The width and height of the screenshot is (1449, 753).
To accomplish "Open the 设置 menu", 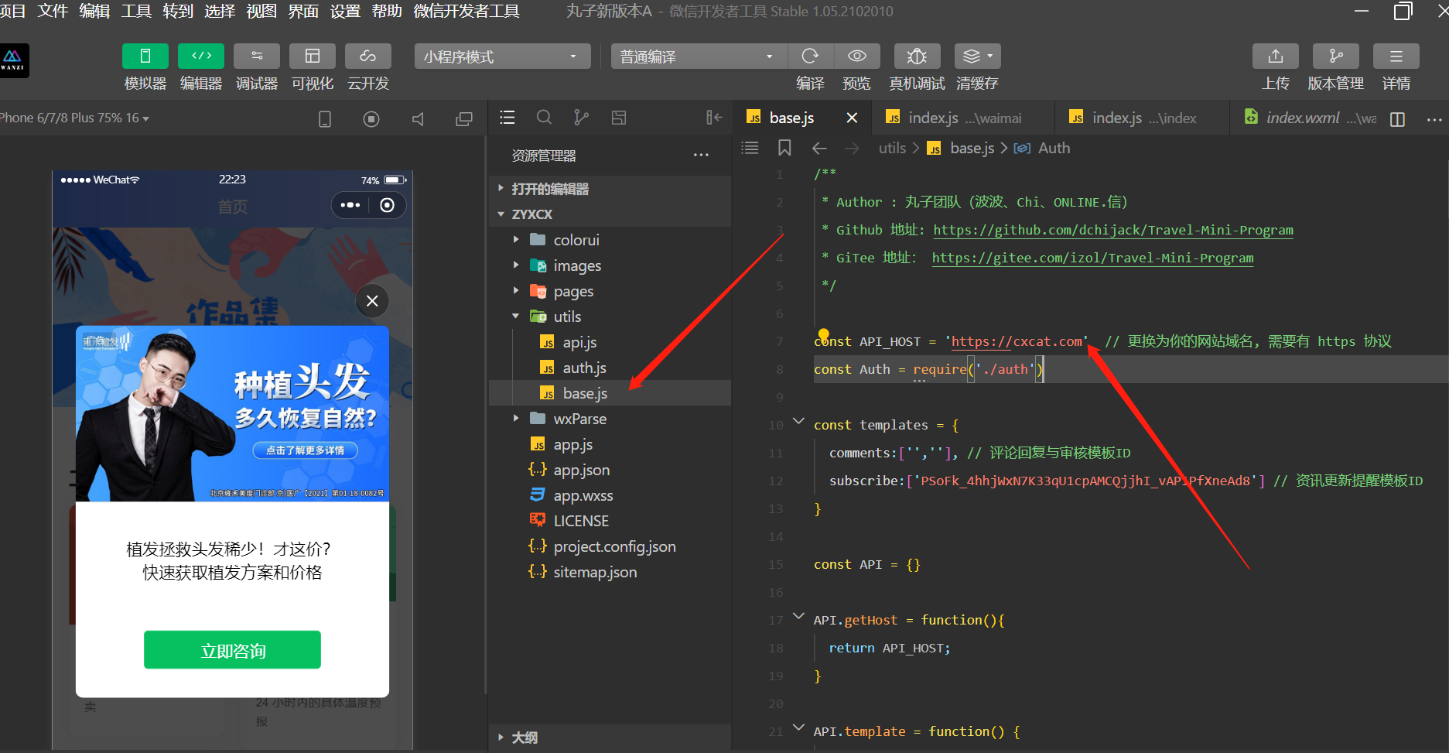I will (x=345, y=11).
